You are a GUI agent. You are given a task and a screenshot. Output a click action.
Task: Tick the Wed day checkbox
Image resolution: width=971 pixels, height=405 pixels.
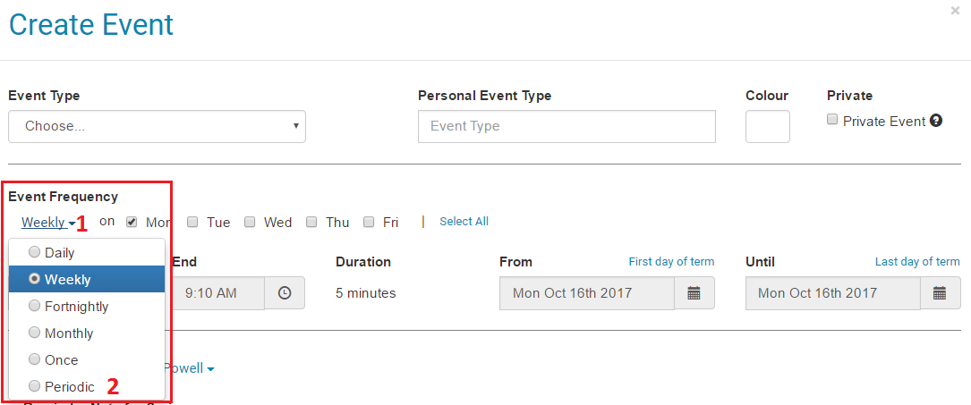(251, 222)
